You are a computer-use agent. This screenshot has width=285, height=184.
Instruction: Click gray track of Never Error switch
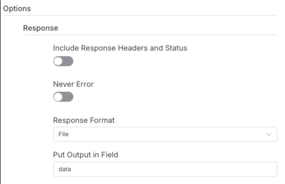pyautogui.click(x=68, y=97)
